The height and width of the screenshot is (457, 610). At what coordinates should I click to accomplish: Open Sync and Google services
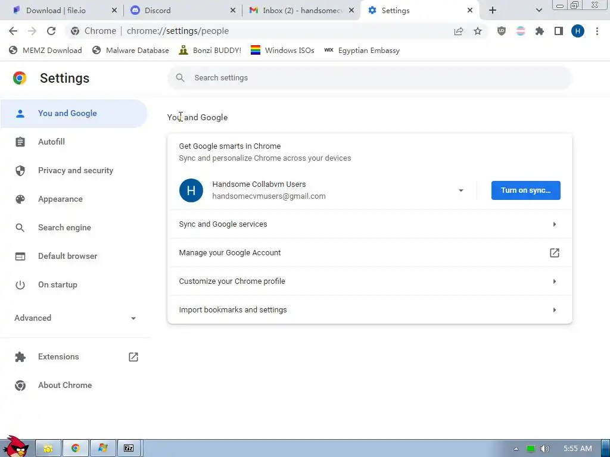coord(369,224)
